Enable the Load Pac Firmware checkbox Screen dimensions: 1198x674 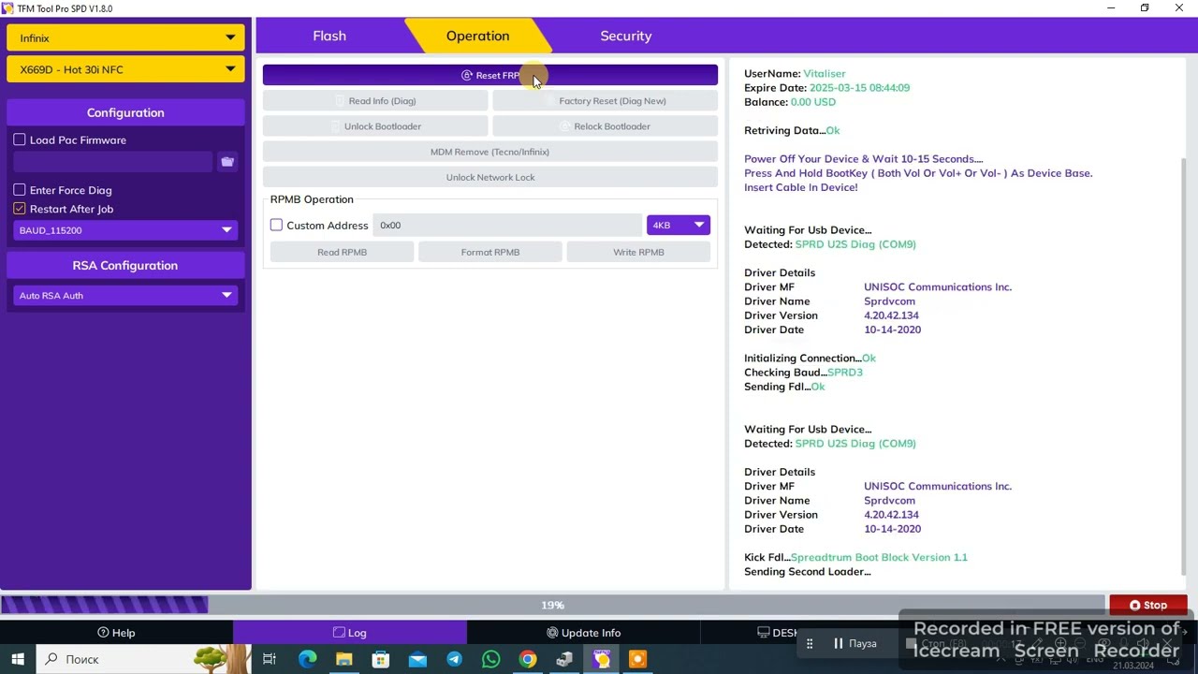coord(20,139)
